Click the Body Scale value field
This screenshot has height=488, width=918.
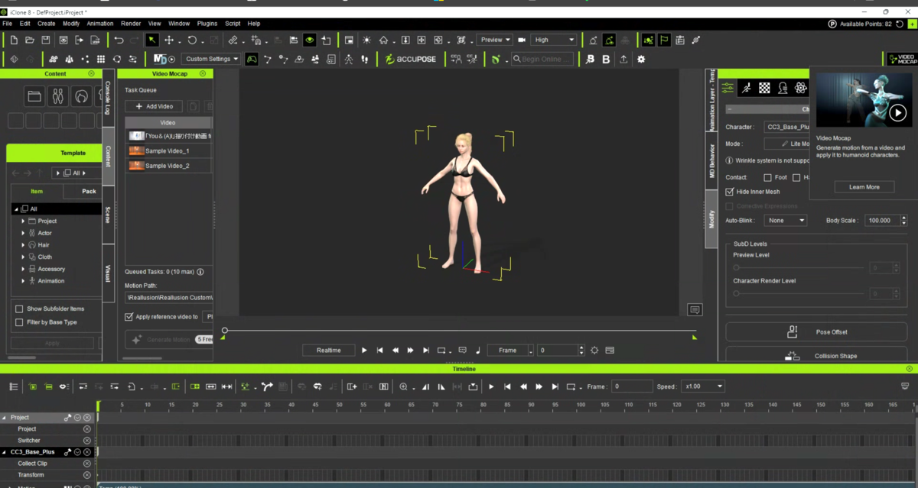(x=881, y=220)
